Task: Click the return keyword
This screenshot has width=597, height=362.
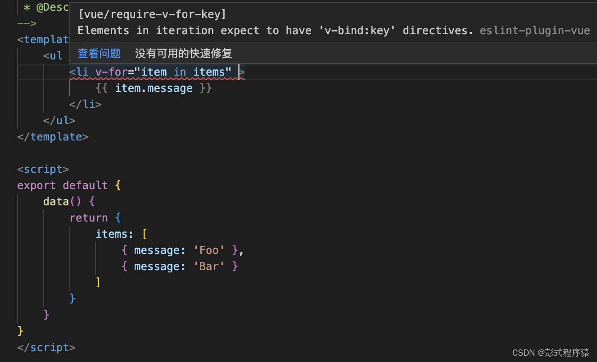Action: point(89,218)
